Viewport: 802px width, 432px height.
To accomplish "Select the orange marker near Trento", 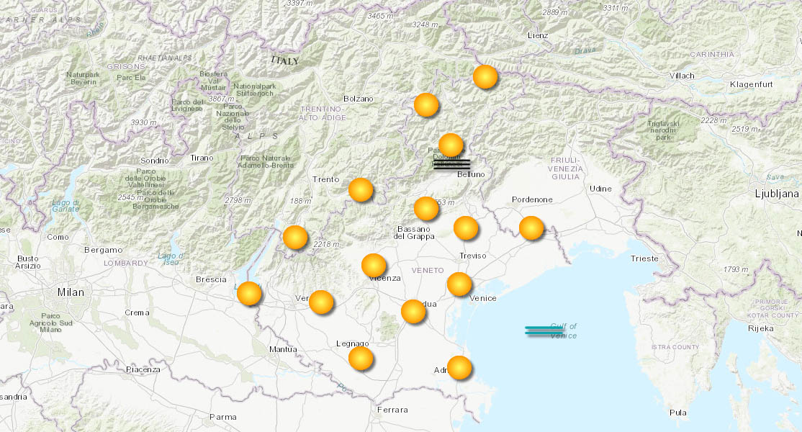I will click(x=359, y=190).
